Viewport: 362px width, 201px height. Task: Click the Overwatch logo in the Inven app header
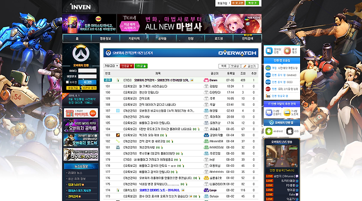(x=271, y=122)
